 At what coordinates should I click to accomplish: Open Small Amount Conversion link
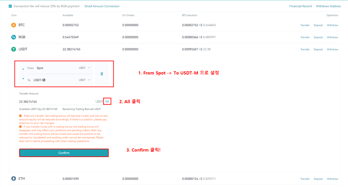(102, 6)
